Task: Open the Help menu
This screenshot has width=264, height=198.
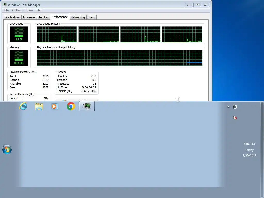Action: point(40,10)
